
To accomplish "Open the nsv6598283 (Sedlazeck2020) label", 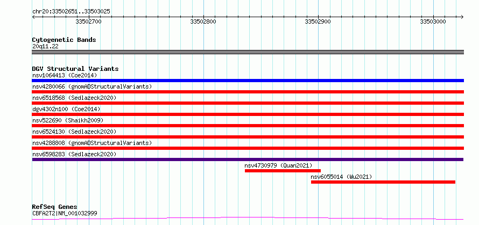I will 74,154.
